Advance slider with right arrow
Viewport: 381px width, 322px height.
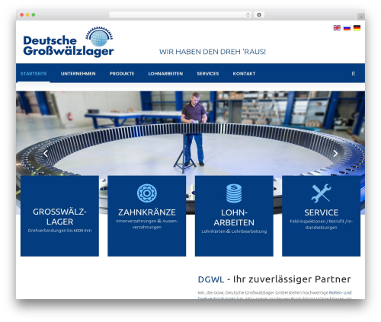pyautogui.click(x=335, y=154)
